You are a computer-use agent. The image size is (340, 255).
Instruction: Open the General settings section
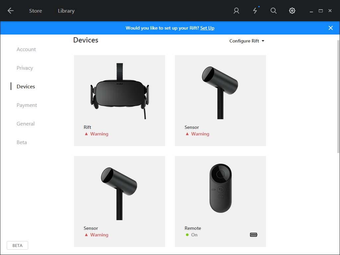[26, 124]
